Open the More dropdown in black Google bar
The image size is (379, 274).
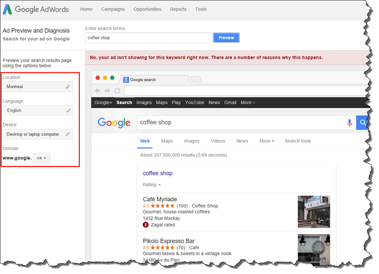(x=248, y=103)
